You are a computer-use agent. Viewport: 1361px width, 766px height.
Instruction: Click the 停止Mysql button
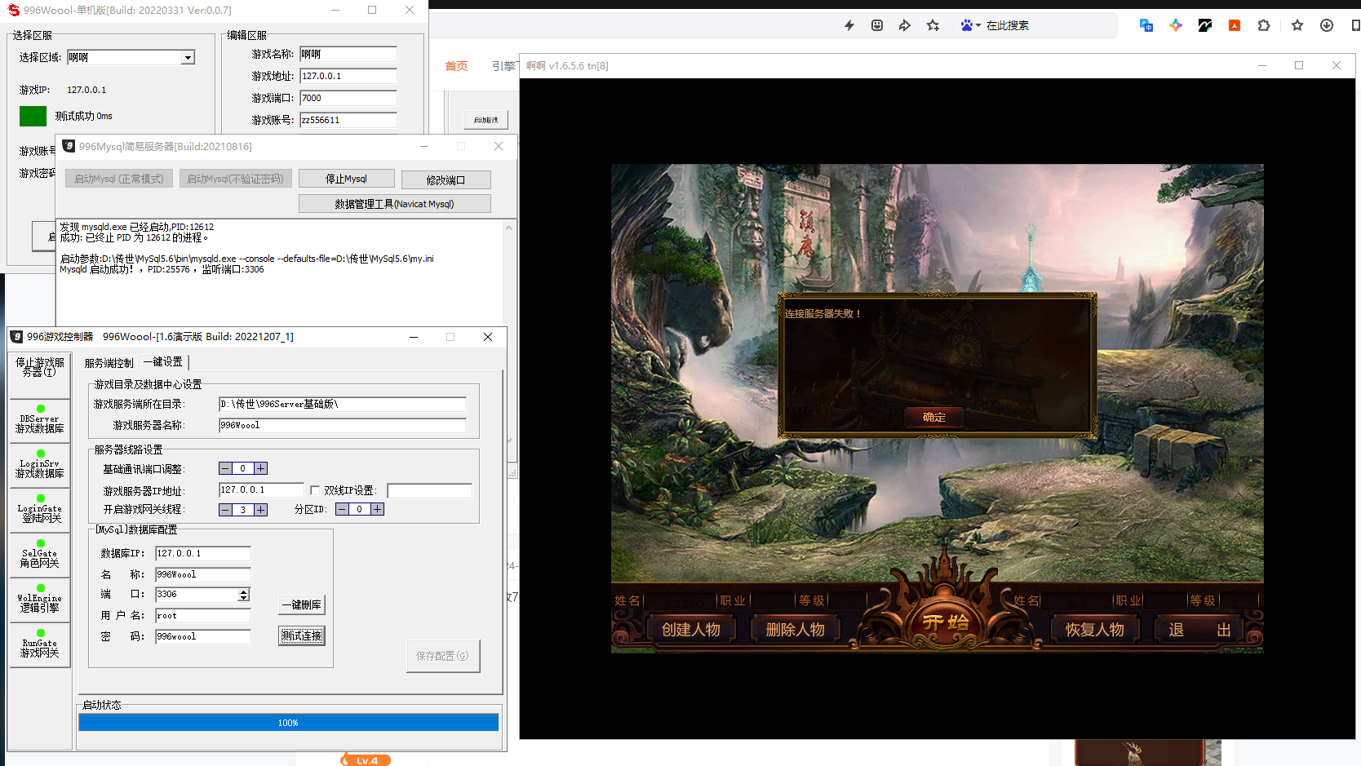pyautogui.click(x=347, y=179)
